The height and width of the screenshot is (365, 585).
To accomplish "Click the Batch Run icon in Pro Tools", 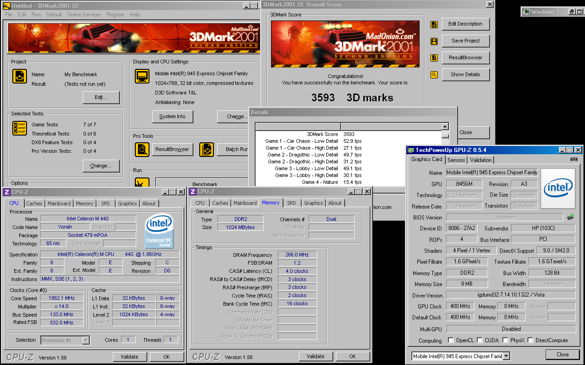I will [207, 149].
